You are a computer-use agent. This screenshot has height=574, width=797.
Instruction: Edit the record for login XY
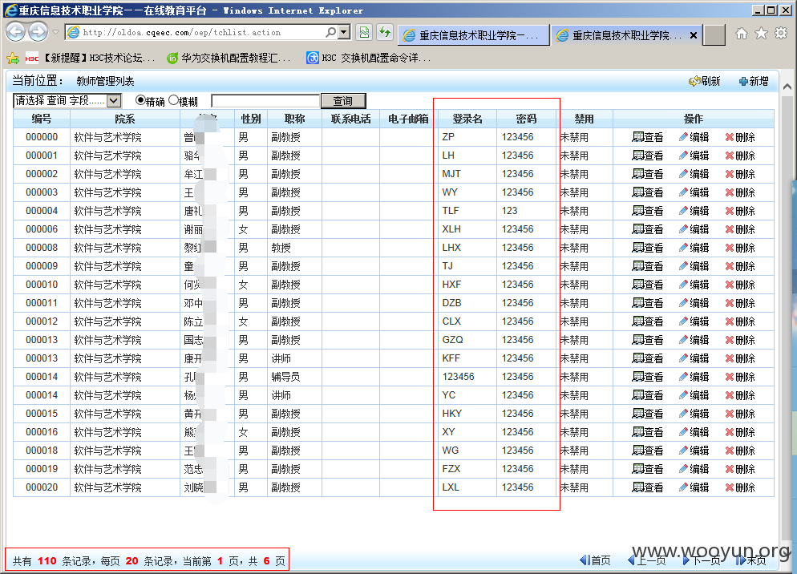click(694, 432)
